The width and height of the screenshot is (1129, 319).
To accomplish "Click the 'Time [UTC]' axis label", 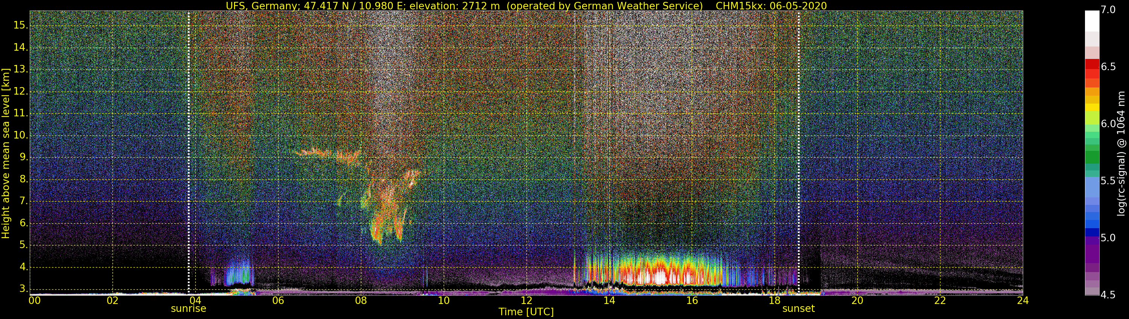I will tap(526, 312).
